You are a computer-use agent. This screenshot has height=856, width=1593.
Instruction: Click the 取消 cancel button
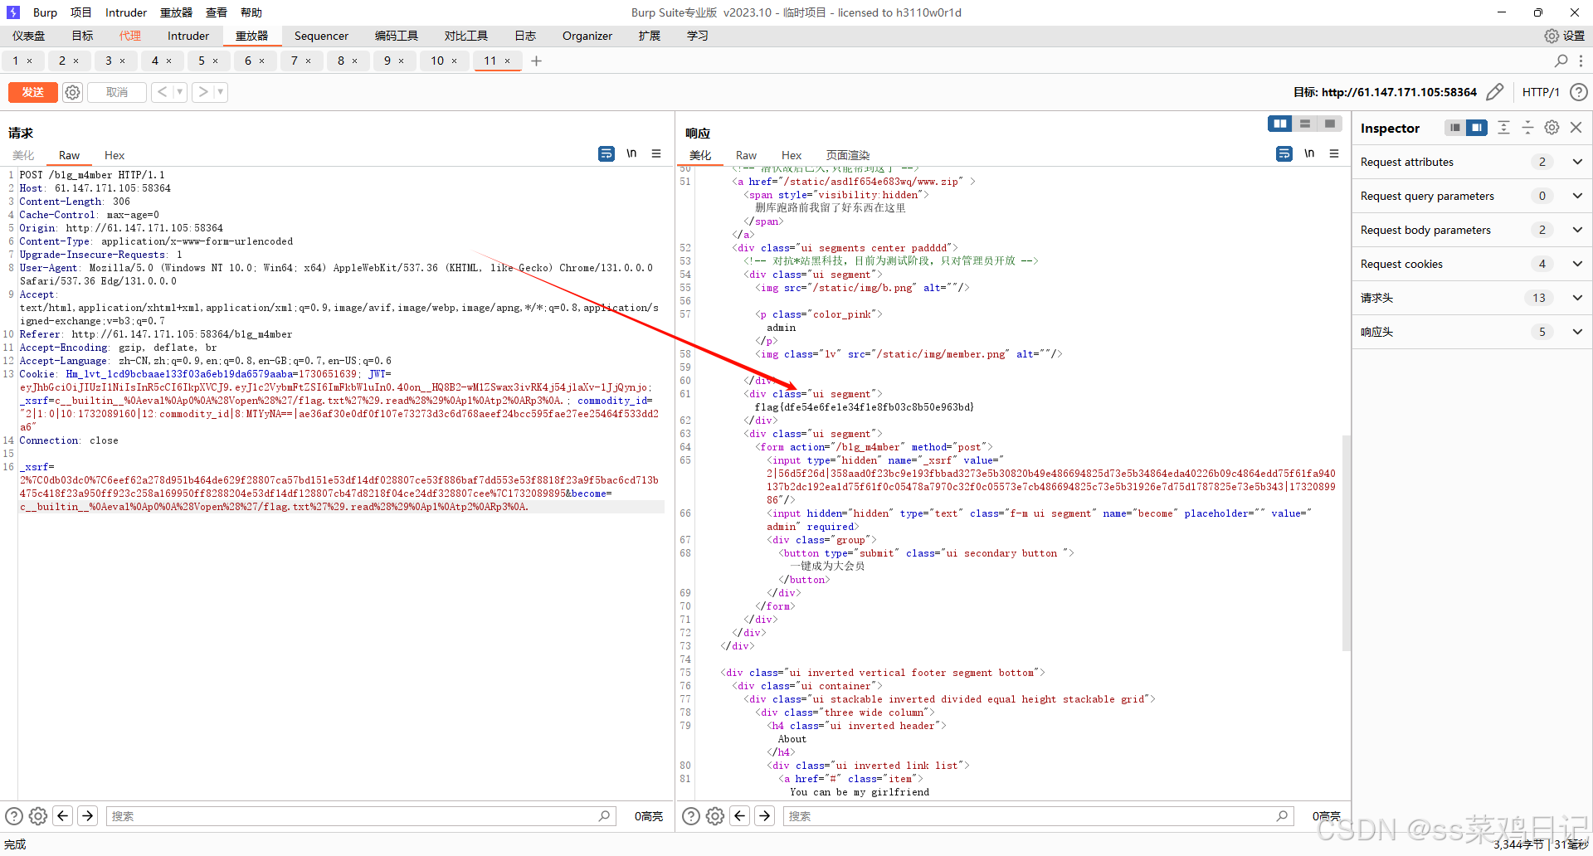click(117, 92)
